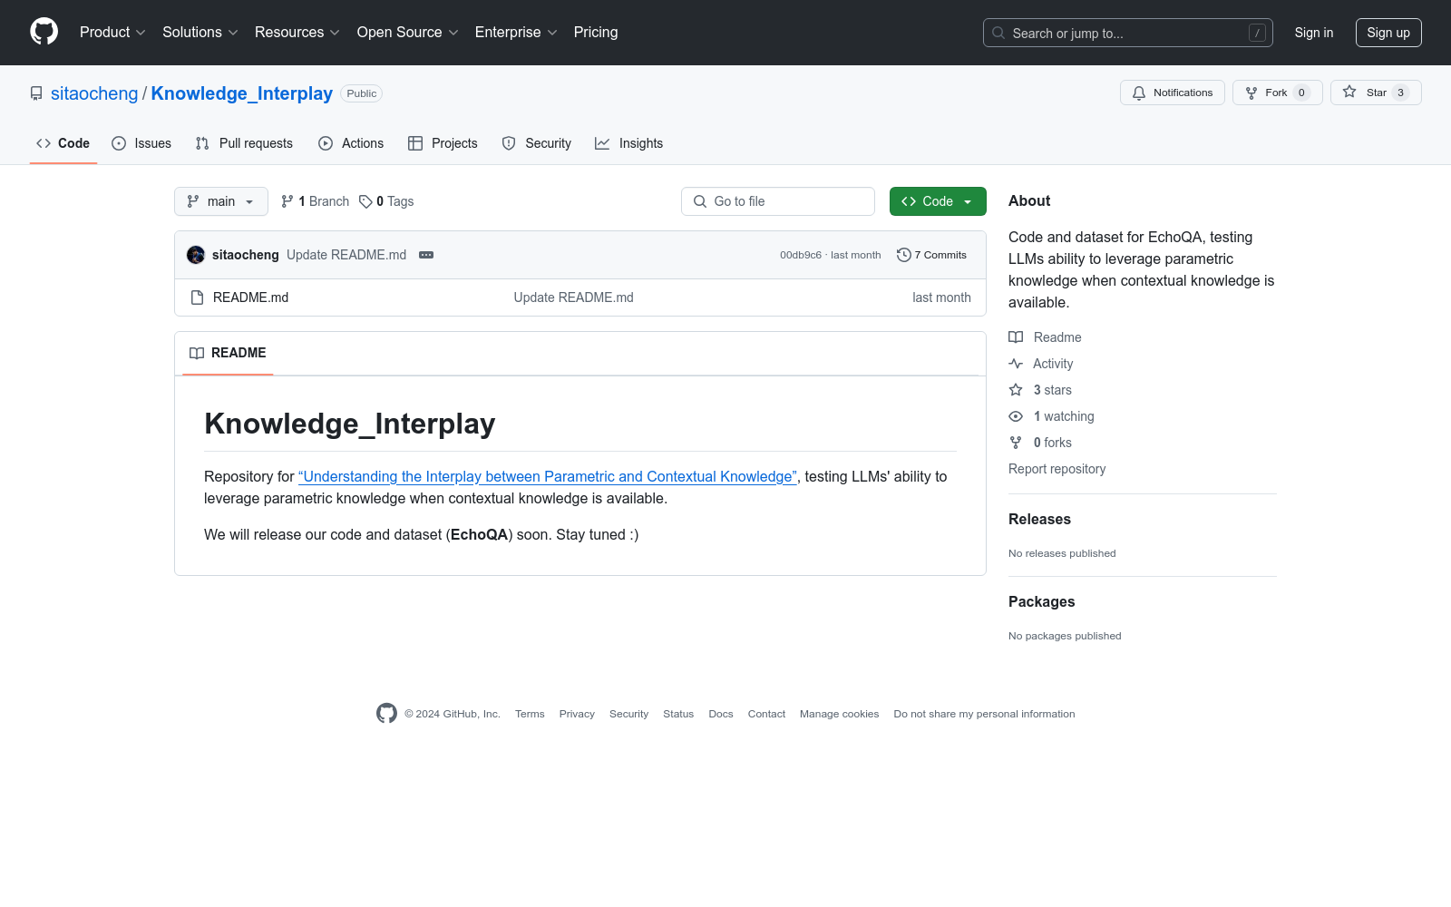This screenshot has width=1451, height=907.
Task: Expand the Solutions menu
Action: pos(200,32)
